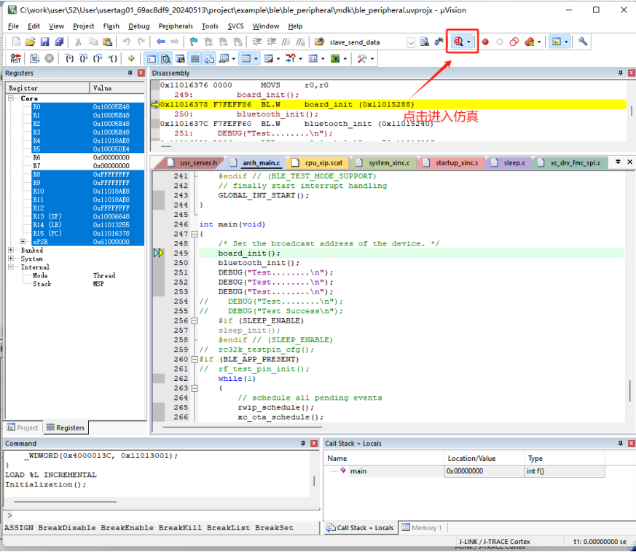636x552 pixels.
Task: Toggle auto-hide pin on Disassembly panel
Action: 620,73
